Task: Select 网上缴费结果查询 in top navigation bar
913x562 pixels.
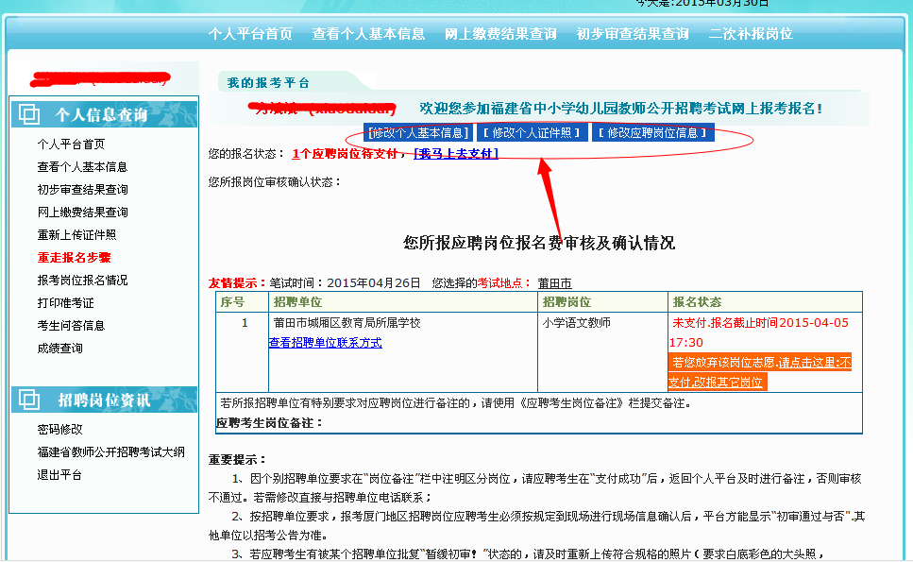Action: (x=500, y=34)
